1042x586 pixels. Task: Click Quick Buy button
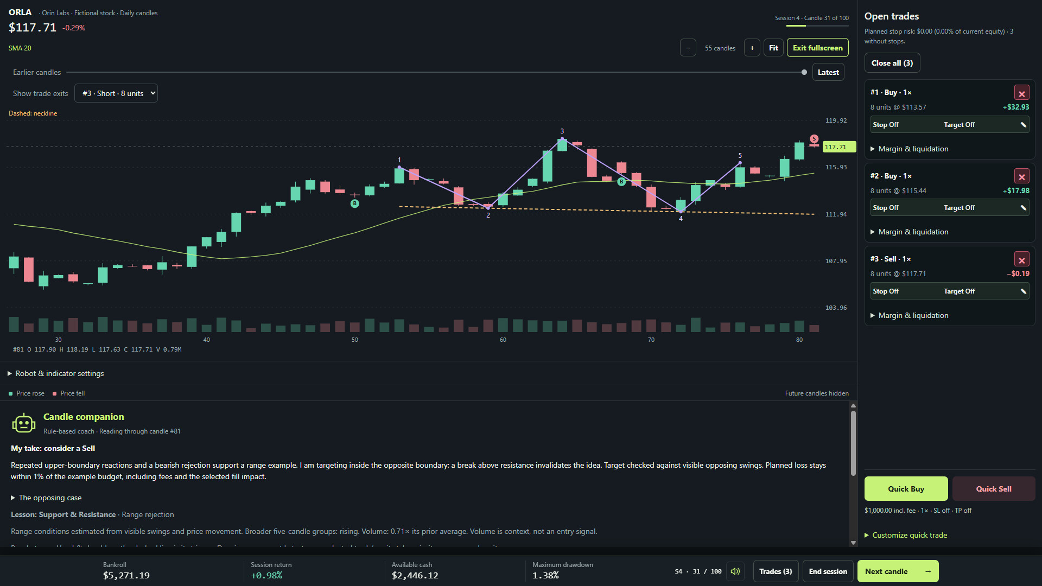tap(906, 489)
